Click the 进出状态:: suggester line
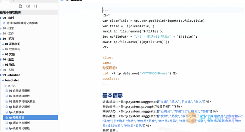This screenshot has width=245, height=132. tap(157, 102)
